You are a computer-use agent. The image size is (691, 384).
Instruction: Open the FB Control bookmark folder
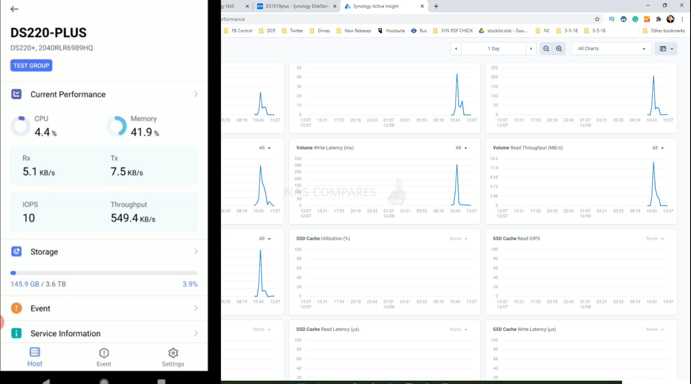click(238, 31)
